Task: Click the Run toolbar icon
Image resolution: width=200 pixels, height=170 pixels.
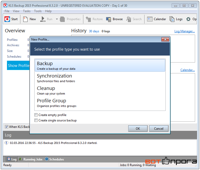Action: 43,19
